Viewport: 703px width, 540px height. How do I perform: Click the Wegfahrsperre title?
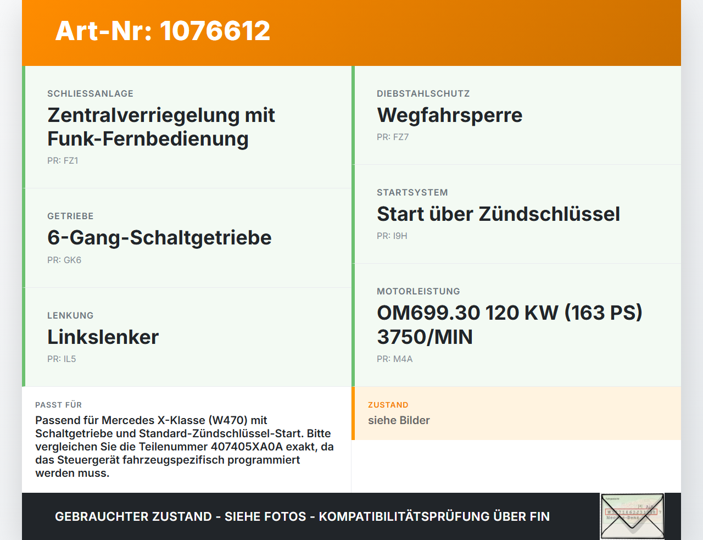click(x=449, y=115)
